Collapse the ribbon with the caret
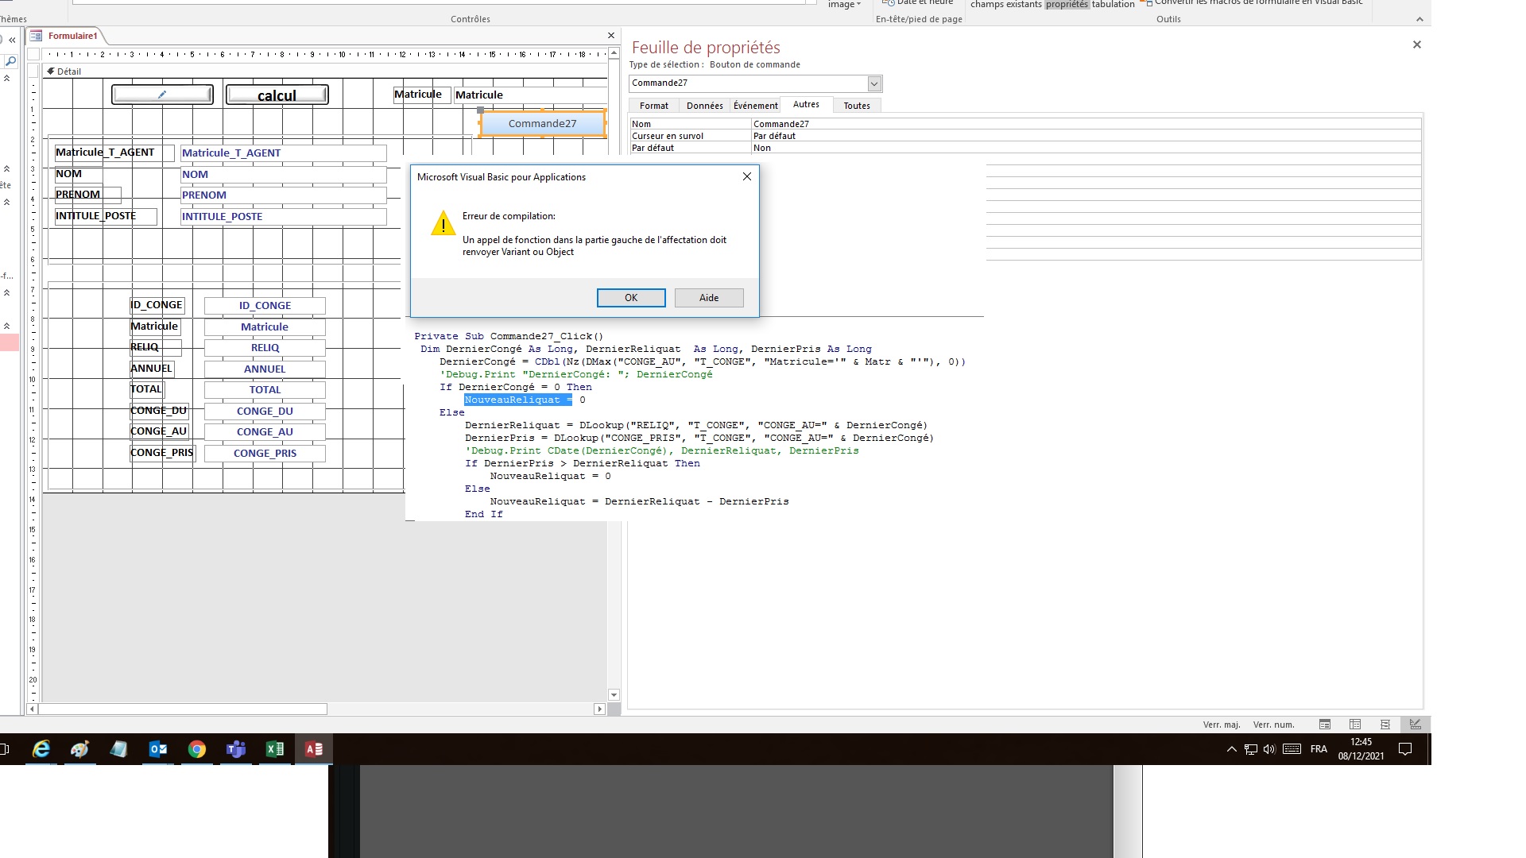 click(x=1419, y=20)
